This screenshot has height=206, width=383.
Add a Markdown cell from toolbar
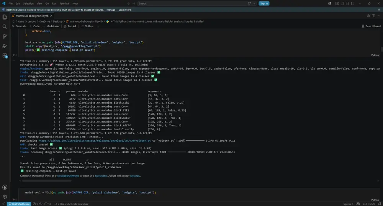(x=51, y=26)
